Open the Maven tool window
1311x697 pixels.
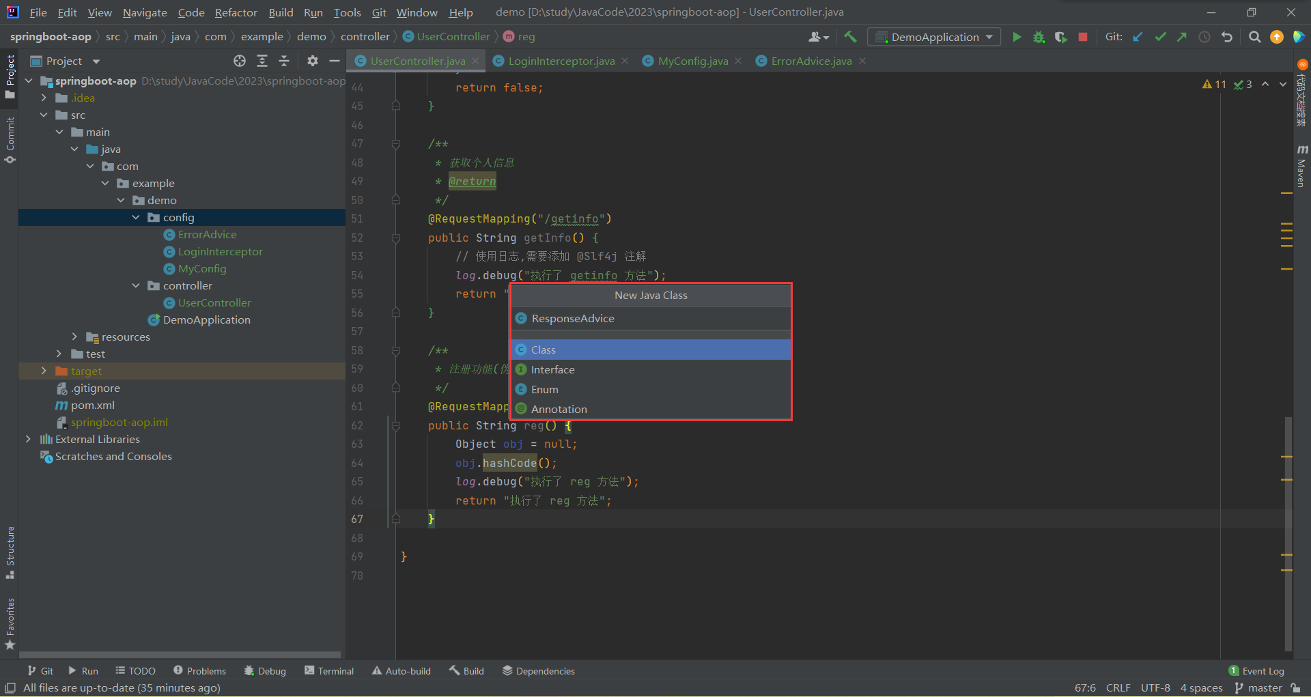click(1301, 165)
